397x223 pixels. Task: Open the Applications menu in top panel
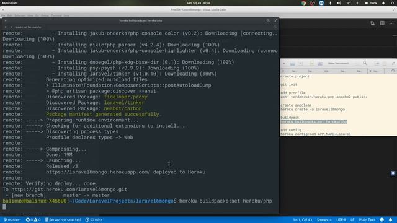click(10, 3)
